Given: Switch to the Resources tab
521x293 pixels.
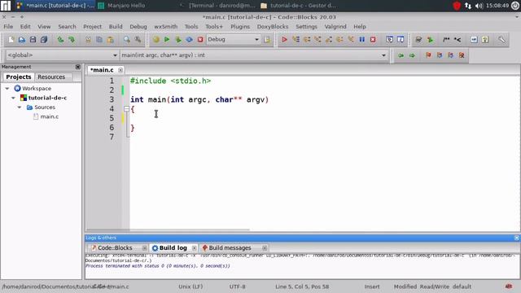Looking at the screenshot, I should click(51, 77).
